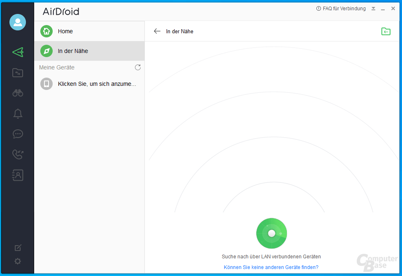Click the AirDroid logo text
The height and width of the screenshot is (276, 402).
[x=61, y=11]
